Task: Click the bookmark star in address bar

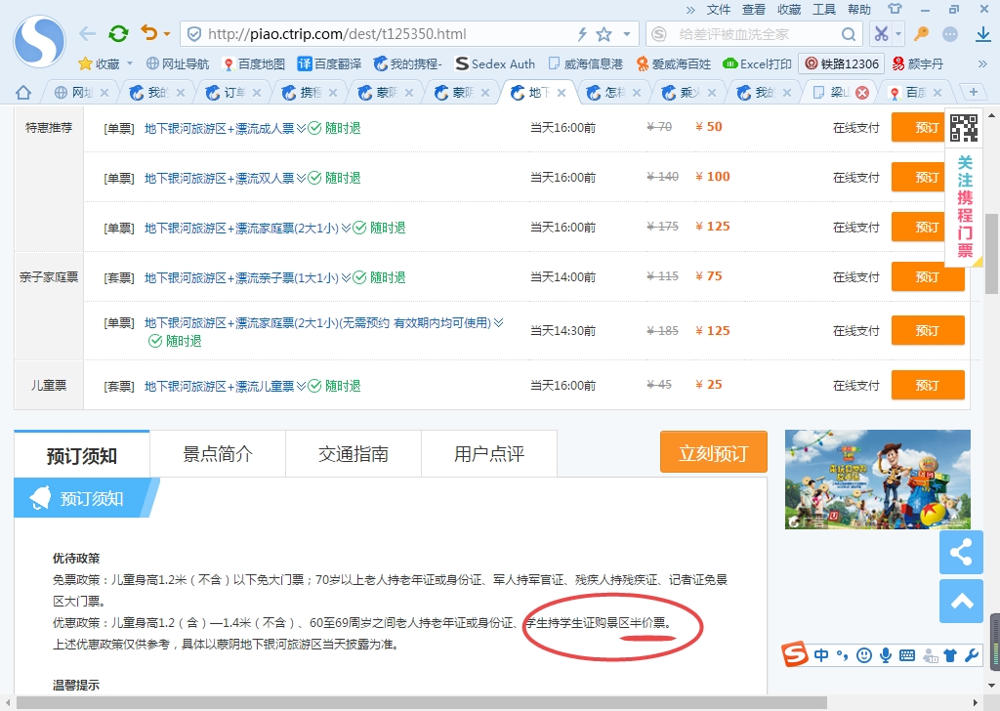Action: click(x=604, y=34)
